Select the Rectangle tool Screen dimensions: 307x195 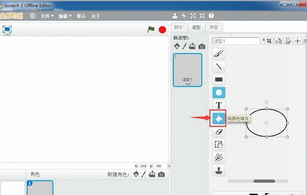(218, 80)
